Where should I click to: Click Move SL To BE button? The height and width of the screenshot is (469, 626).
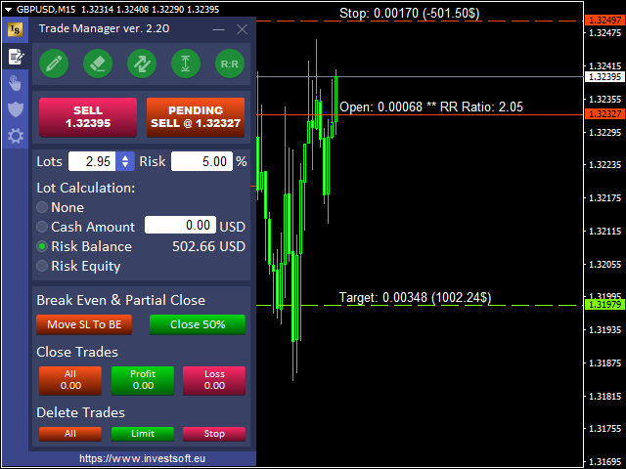[x=84, y=324]
